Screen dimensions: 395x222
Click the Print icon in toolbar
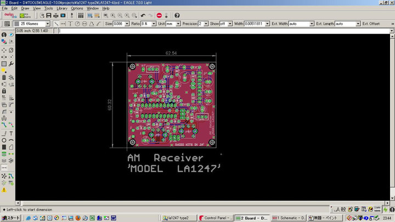pos(55,15)
